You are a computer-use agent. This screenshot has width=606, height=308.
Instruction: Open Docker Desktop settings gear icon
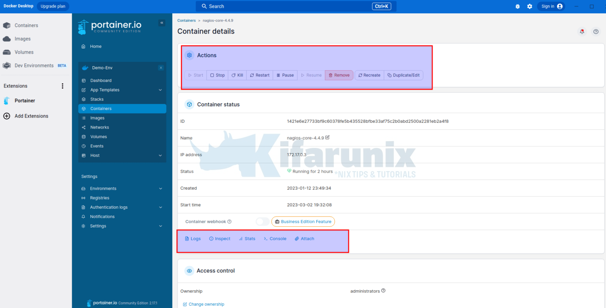click(x=529, y=6)
